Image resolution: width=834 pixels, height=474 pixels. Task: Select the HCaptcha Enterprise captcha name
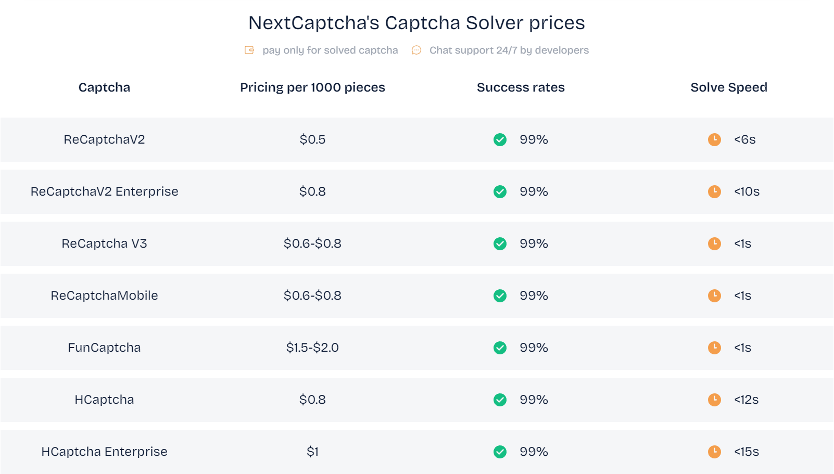coord(104,452)
